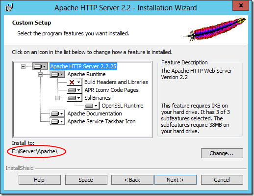Click the Feature Description group label
Image resolution: width=254 pixels, height=196 pixels.
tap(184, 62)
